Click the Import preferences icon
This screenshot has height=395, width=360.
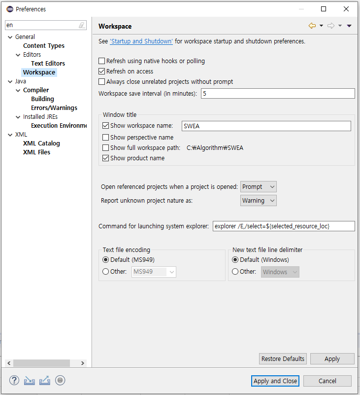(x=30, y=381)
